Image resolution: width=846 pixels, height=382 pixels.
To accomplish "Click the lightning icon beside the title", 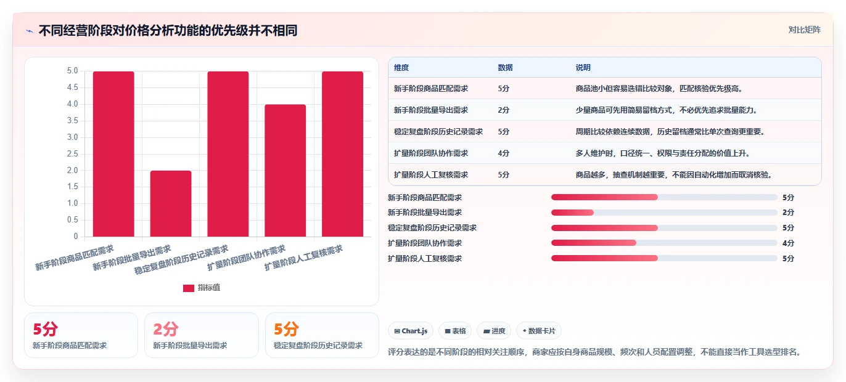I will pyautogui.click(x=29, y=30).
